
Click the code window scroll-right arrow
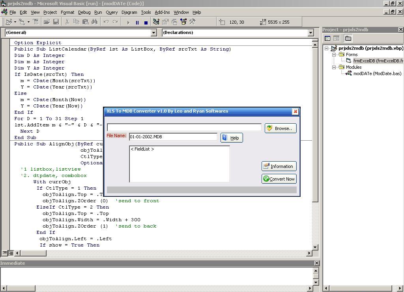point(309,253)
